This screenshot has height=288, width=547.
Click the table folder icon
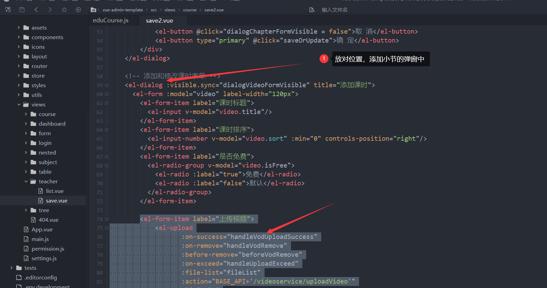[33, 172]
